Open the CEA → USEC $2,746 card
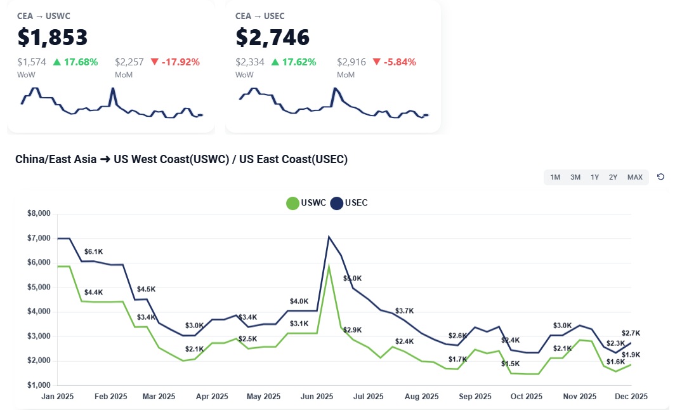The height and width of the screenshot is (410, 682). tap(333, 67)
